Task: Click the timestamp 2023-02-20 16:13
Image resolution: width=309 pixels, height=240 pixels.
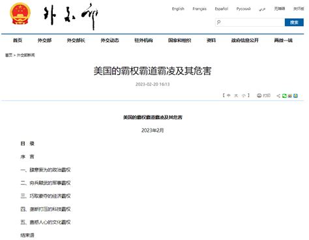Action: tap(153, 84)
